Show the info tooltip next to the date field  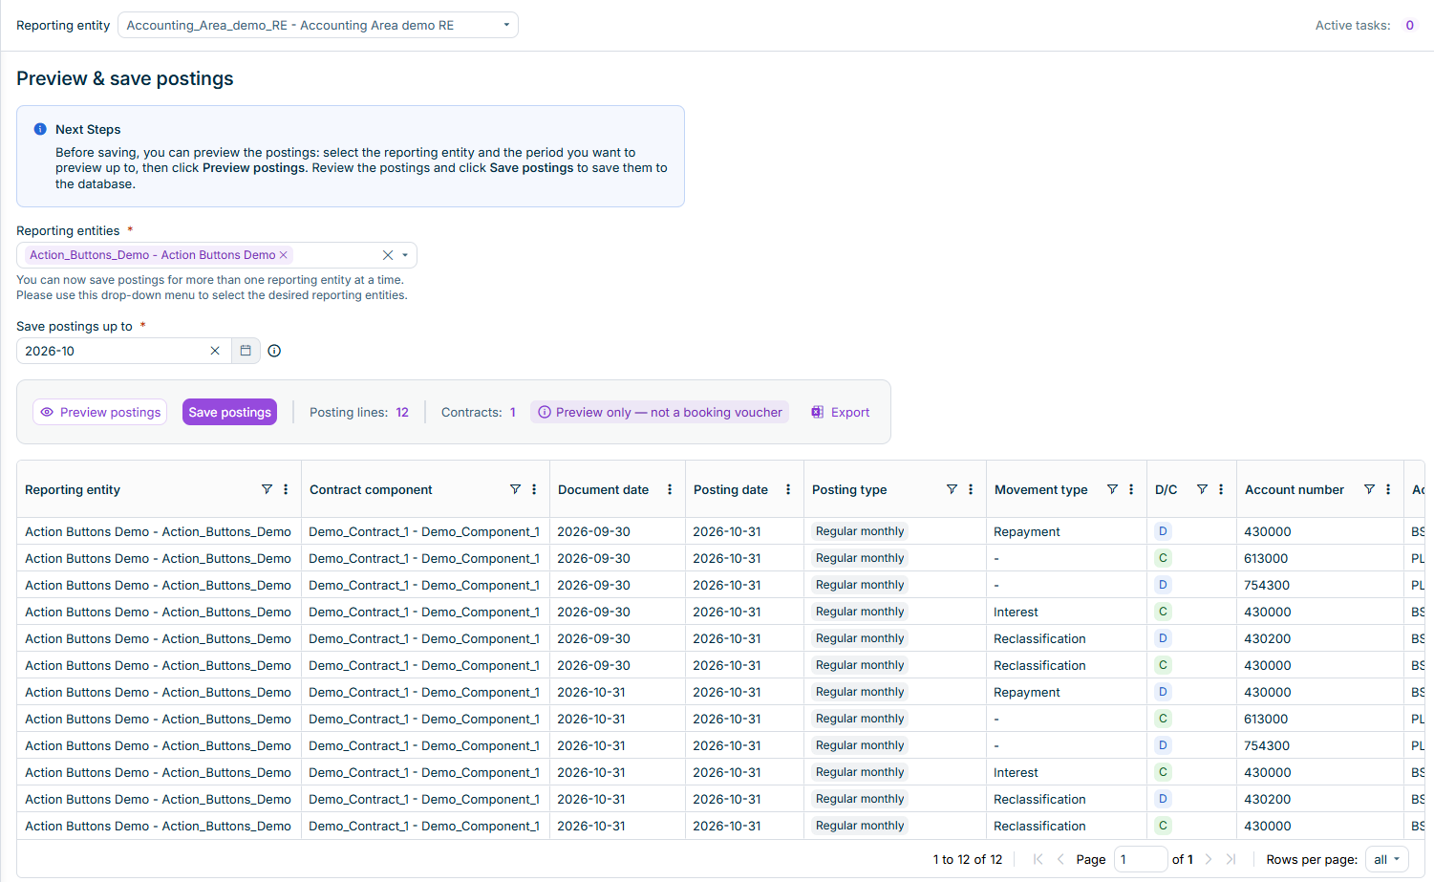click(274, 351)
